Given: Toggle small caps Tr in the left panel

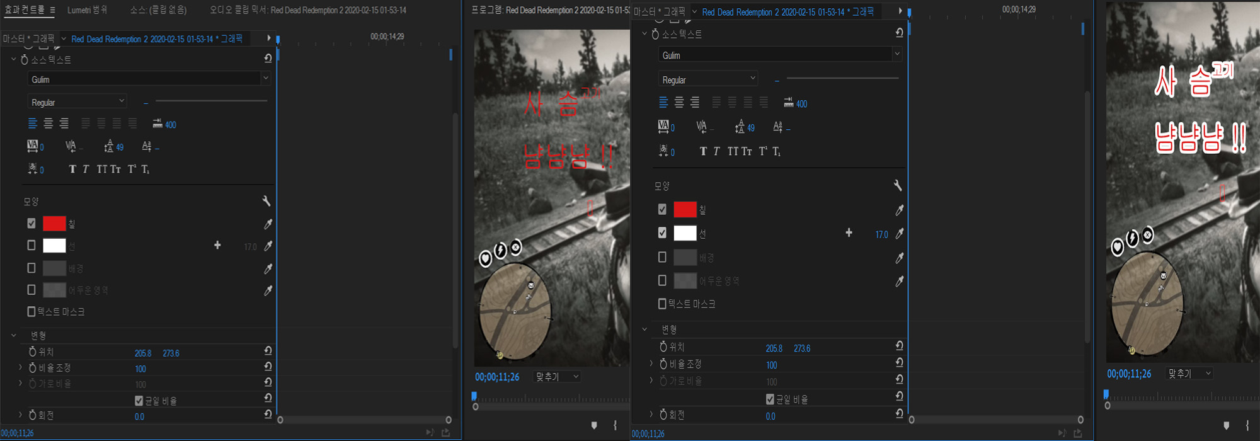Looking at the screenshot, I should pos(116,169).
